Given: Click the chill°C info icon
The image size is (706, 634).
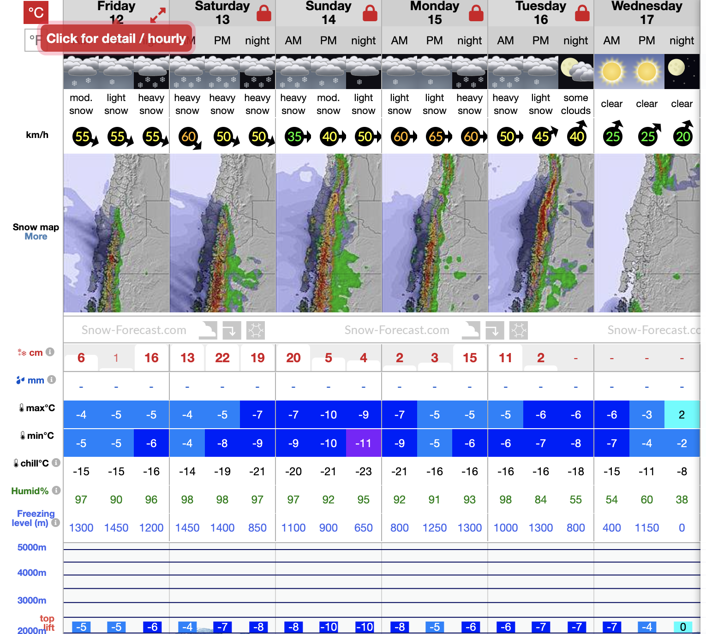Looking at the screenshot, I should tap(56, 462).
